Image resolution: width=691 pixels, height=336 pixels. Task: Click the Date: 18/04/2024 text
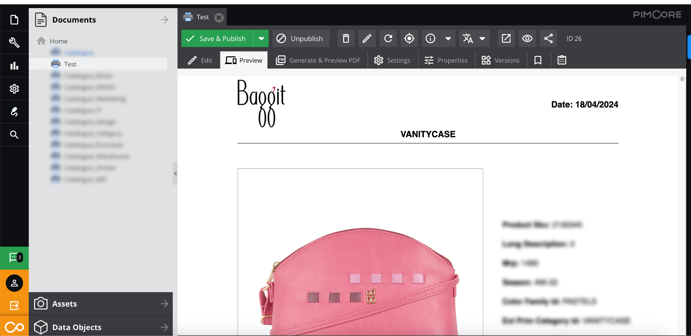tap(585, 105)
